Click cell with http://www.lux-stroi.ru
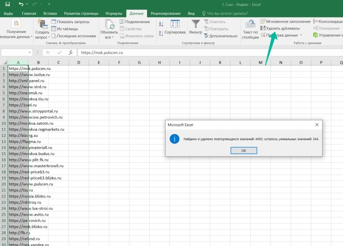Image resolution: width=343 pixels, height=246 pixels. [18, 209]
